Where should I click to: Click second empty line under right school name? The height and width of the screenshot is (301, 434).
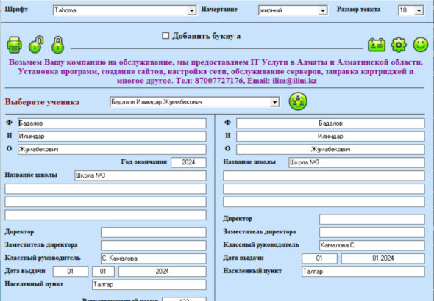tap(324, 189)
